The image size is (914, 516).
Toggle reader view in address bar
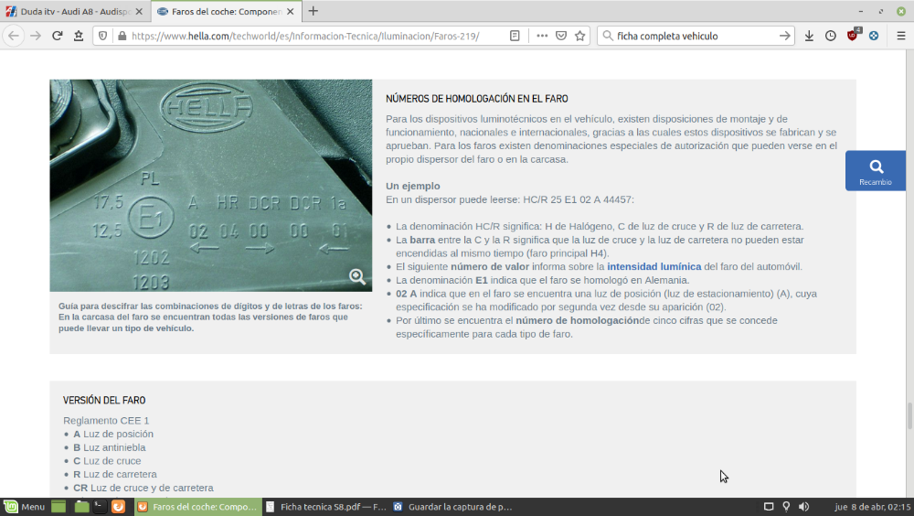tap(515, 36)
